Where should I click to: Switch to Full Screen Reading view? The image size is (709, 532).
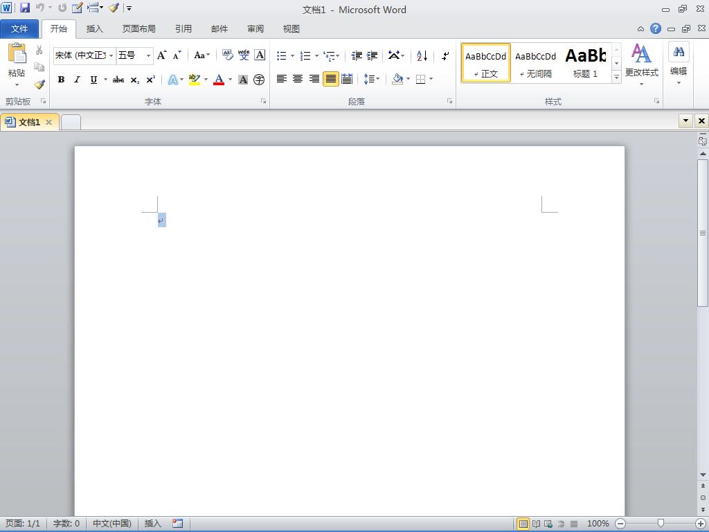pos(536,524)
